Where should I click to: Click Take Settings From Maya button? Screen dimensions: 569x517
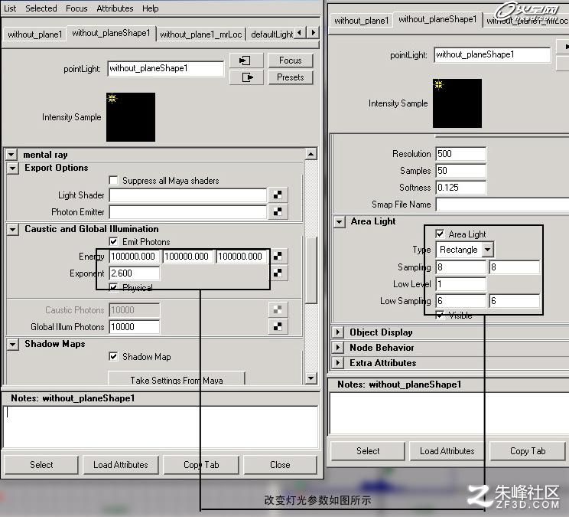tap(177, 378)
